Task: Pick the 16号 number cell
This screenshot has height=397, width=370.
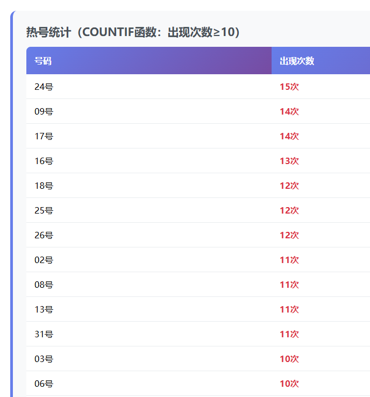Action: (44, 161)
